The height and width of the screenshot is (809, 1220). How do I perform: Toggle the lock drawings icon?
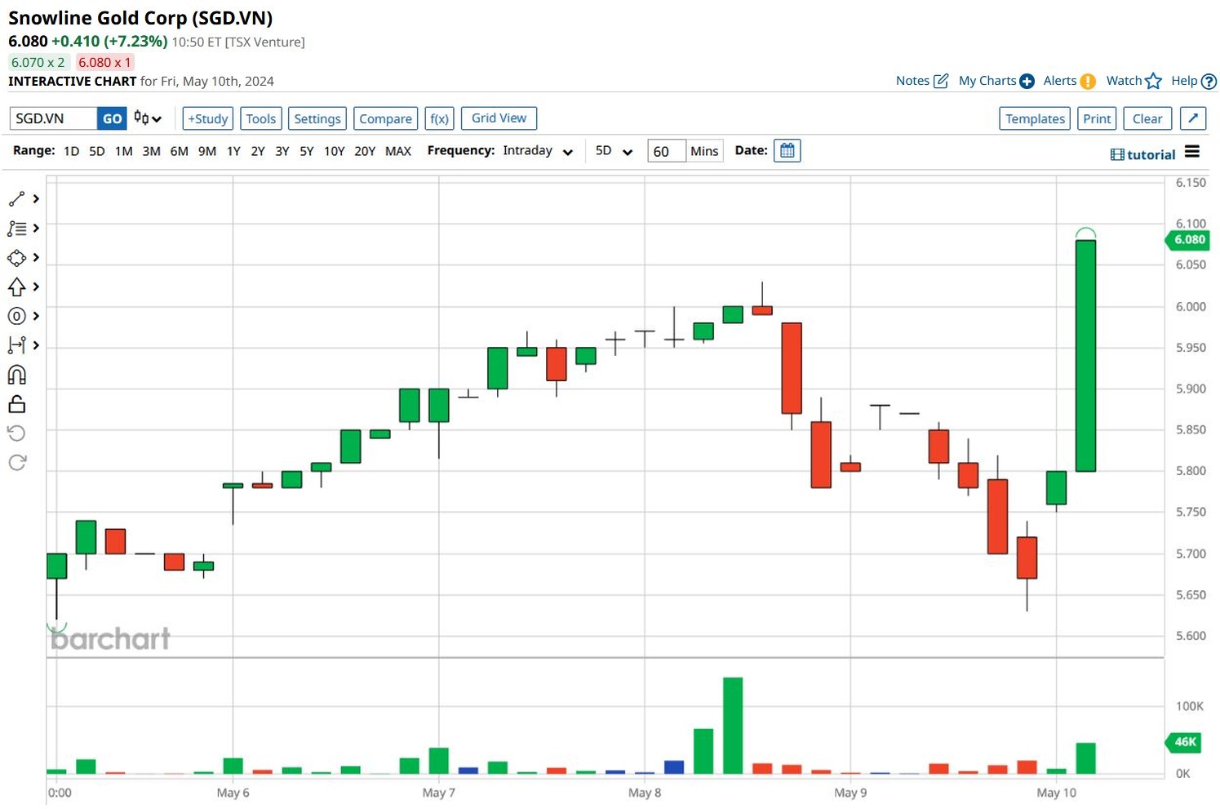click(x=16, y=404)
